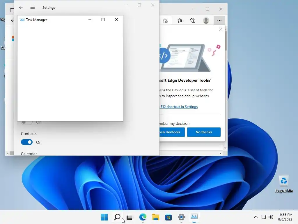The width and height of the screenshot is (298, 224).
Task: Open the F12 shortcut in Settings link
Action: click(x=179, y=107)
